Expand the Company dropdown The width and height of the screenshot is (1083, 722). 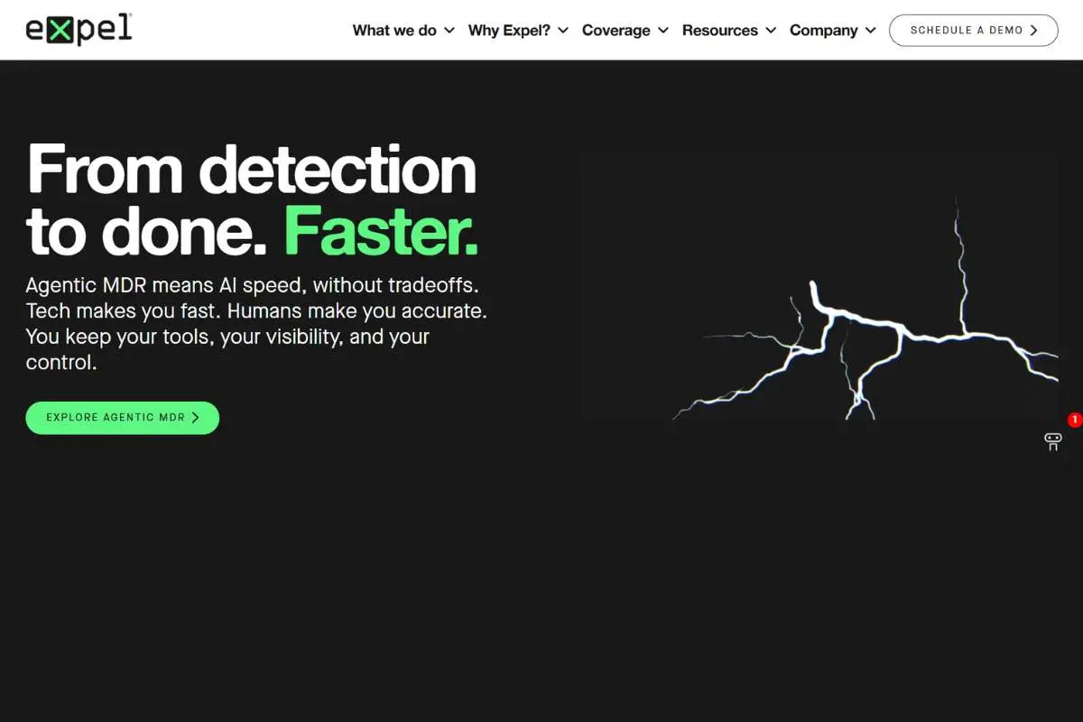[x=833, y=30]
